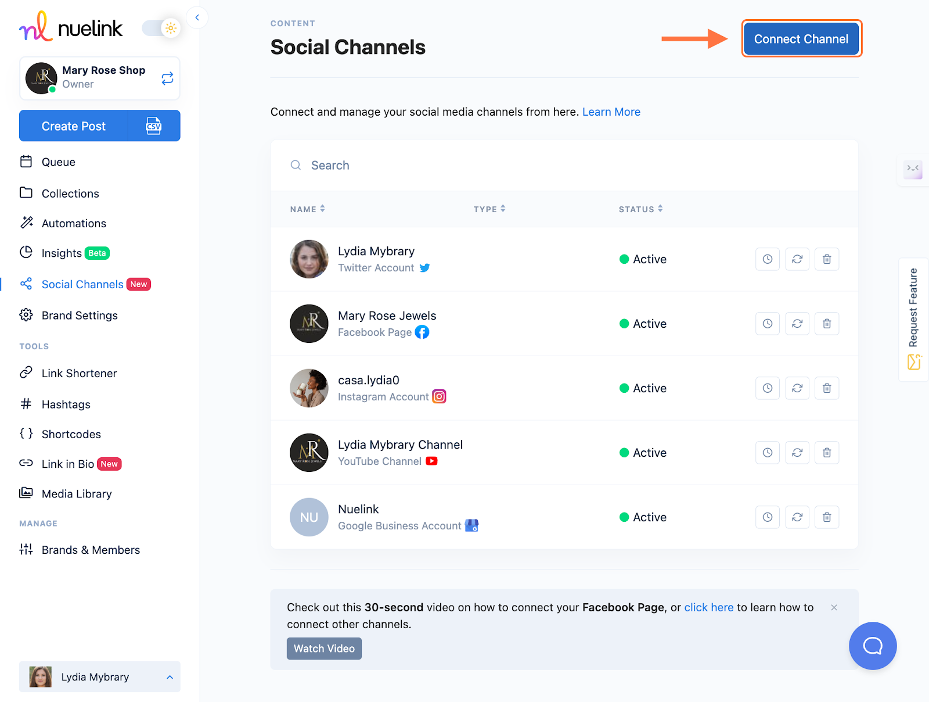
Task: Sort the table by Name column
Action: point(308,209)
